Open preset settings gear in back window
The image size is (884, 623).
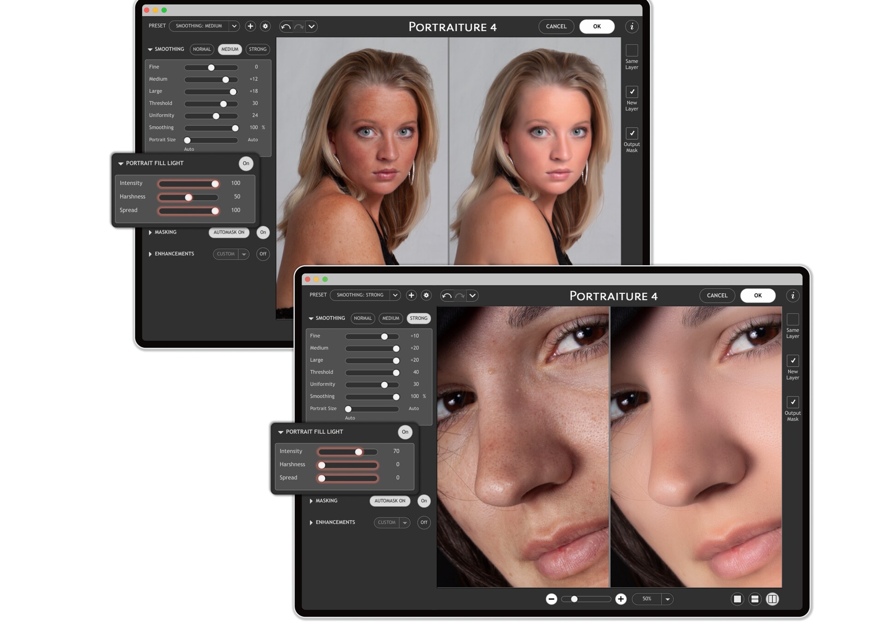click(265, 26)
